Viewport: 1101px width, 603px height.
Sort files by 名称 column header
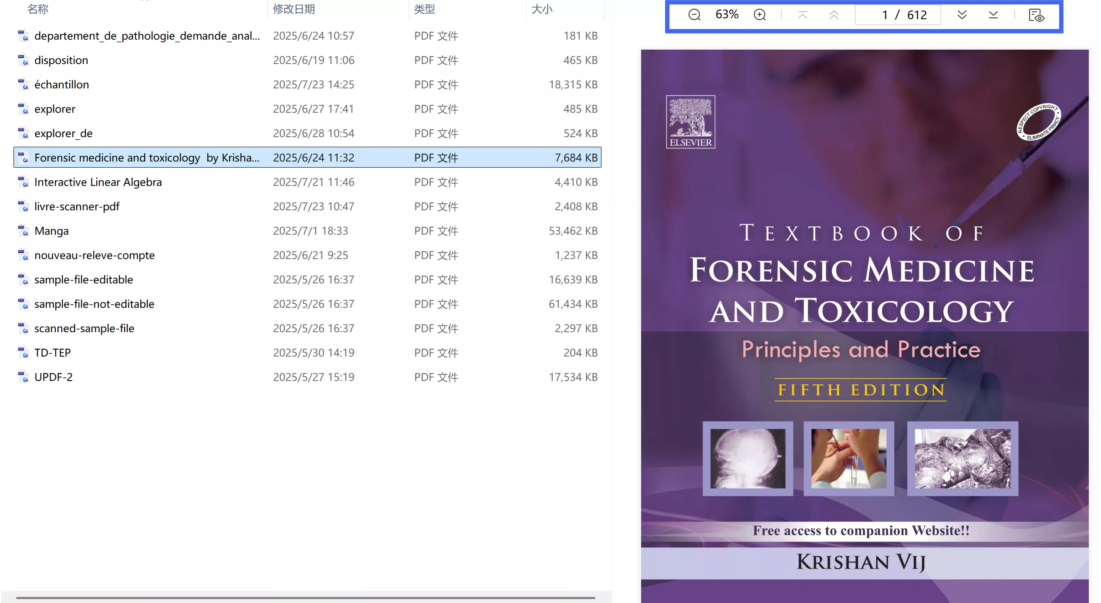coord(38,9)
